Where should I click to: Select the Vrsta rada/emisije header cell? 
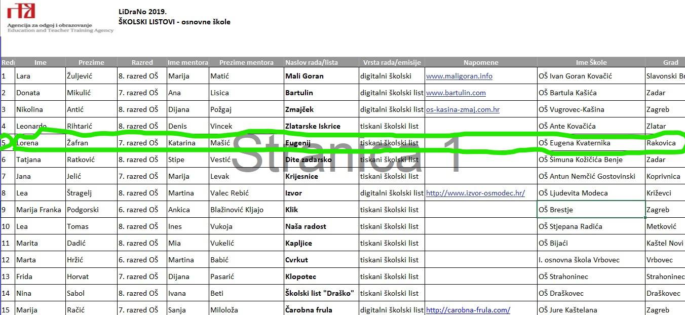[392, 62]
